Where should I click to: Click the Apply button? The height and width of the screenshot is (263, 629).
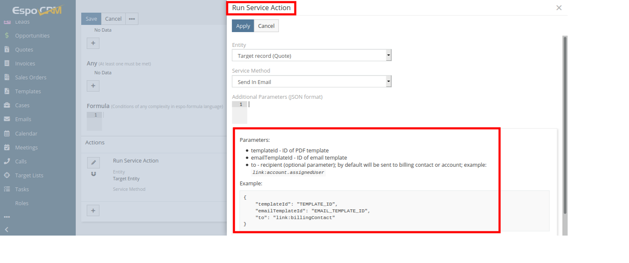pos(243,26)
